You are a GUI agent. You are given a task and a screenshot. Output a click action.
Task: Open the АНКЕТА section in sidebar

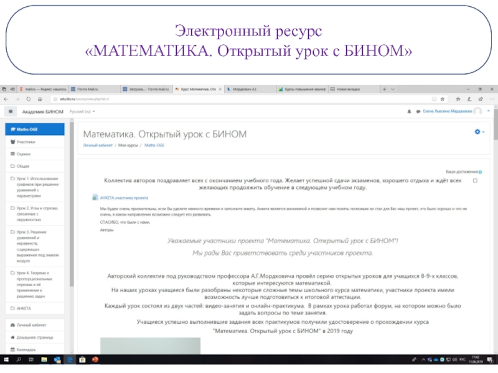tap(35, 308)
